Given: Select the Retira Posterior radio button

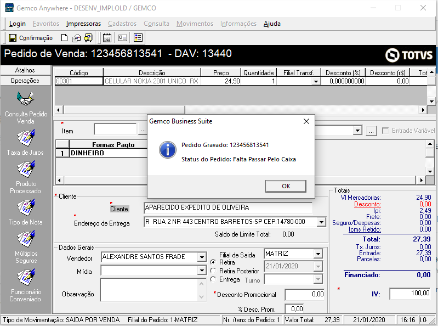Looking at the screenshot, I should (213, 271).
